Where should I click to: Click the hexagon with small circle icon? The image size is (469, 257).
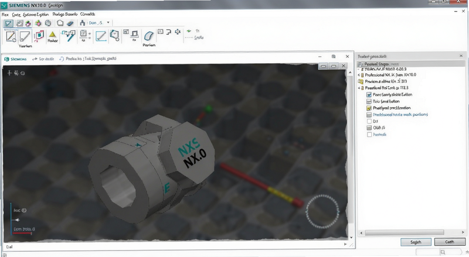tap(114, 35)
